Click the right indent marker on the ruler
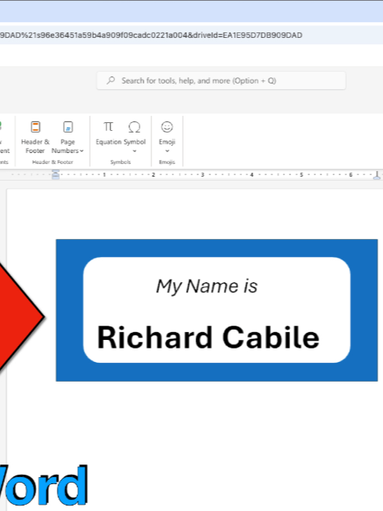The height and width of the screenshot is (511, 383). coord(377,175)
